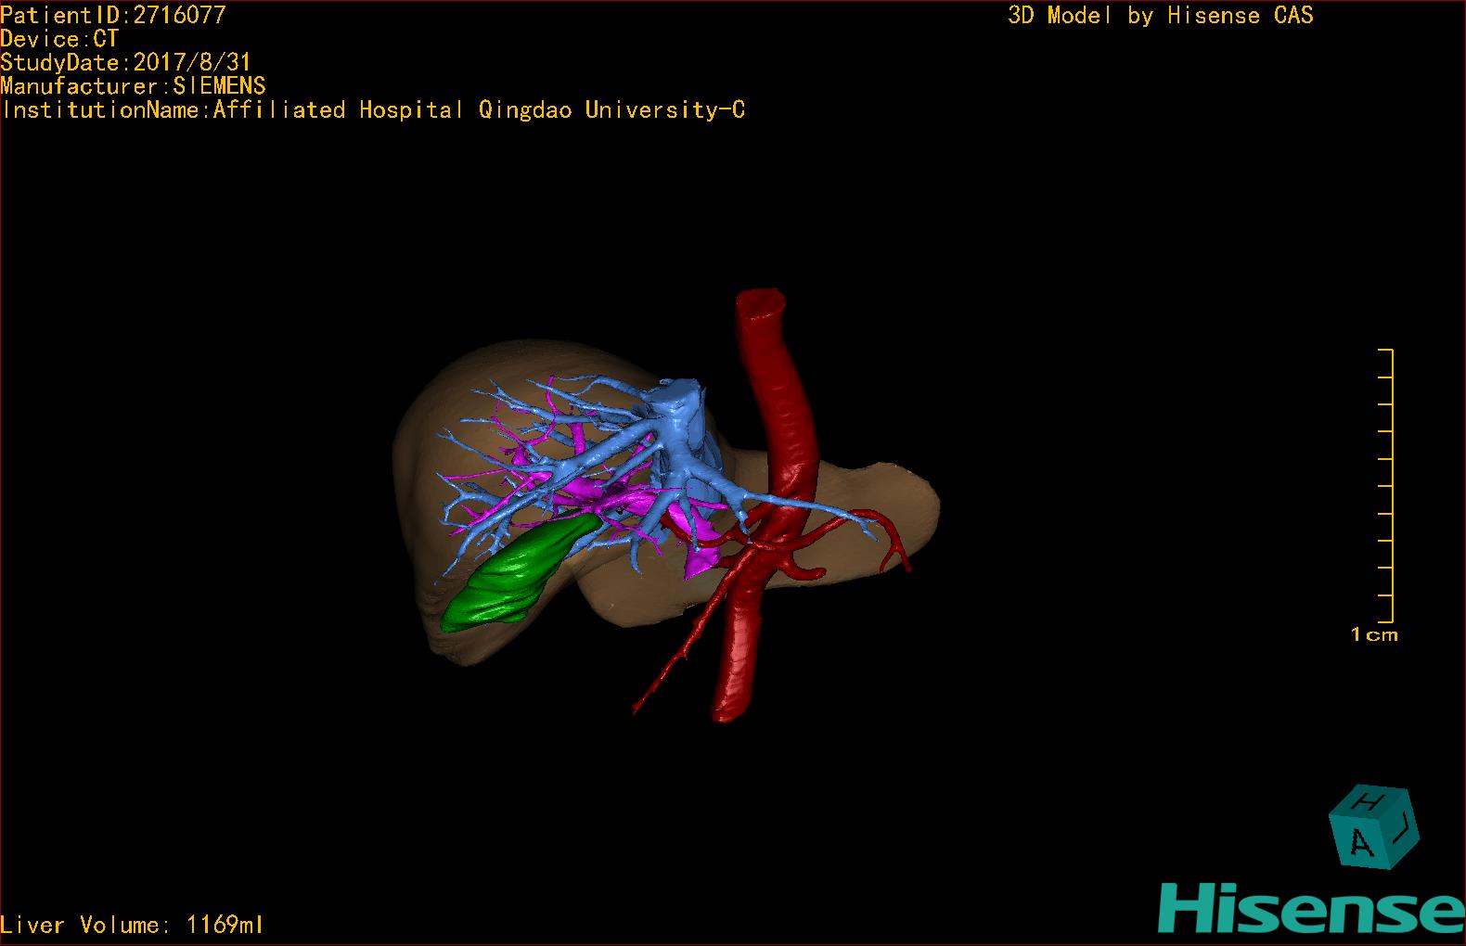Click the "1cm" scale label

(1374, 634)
